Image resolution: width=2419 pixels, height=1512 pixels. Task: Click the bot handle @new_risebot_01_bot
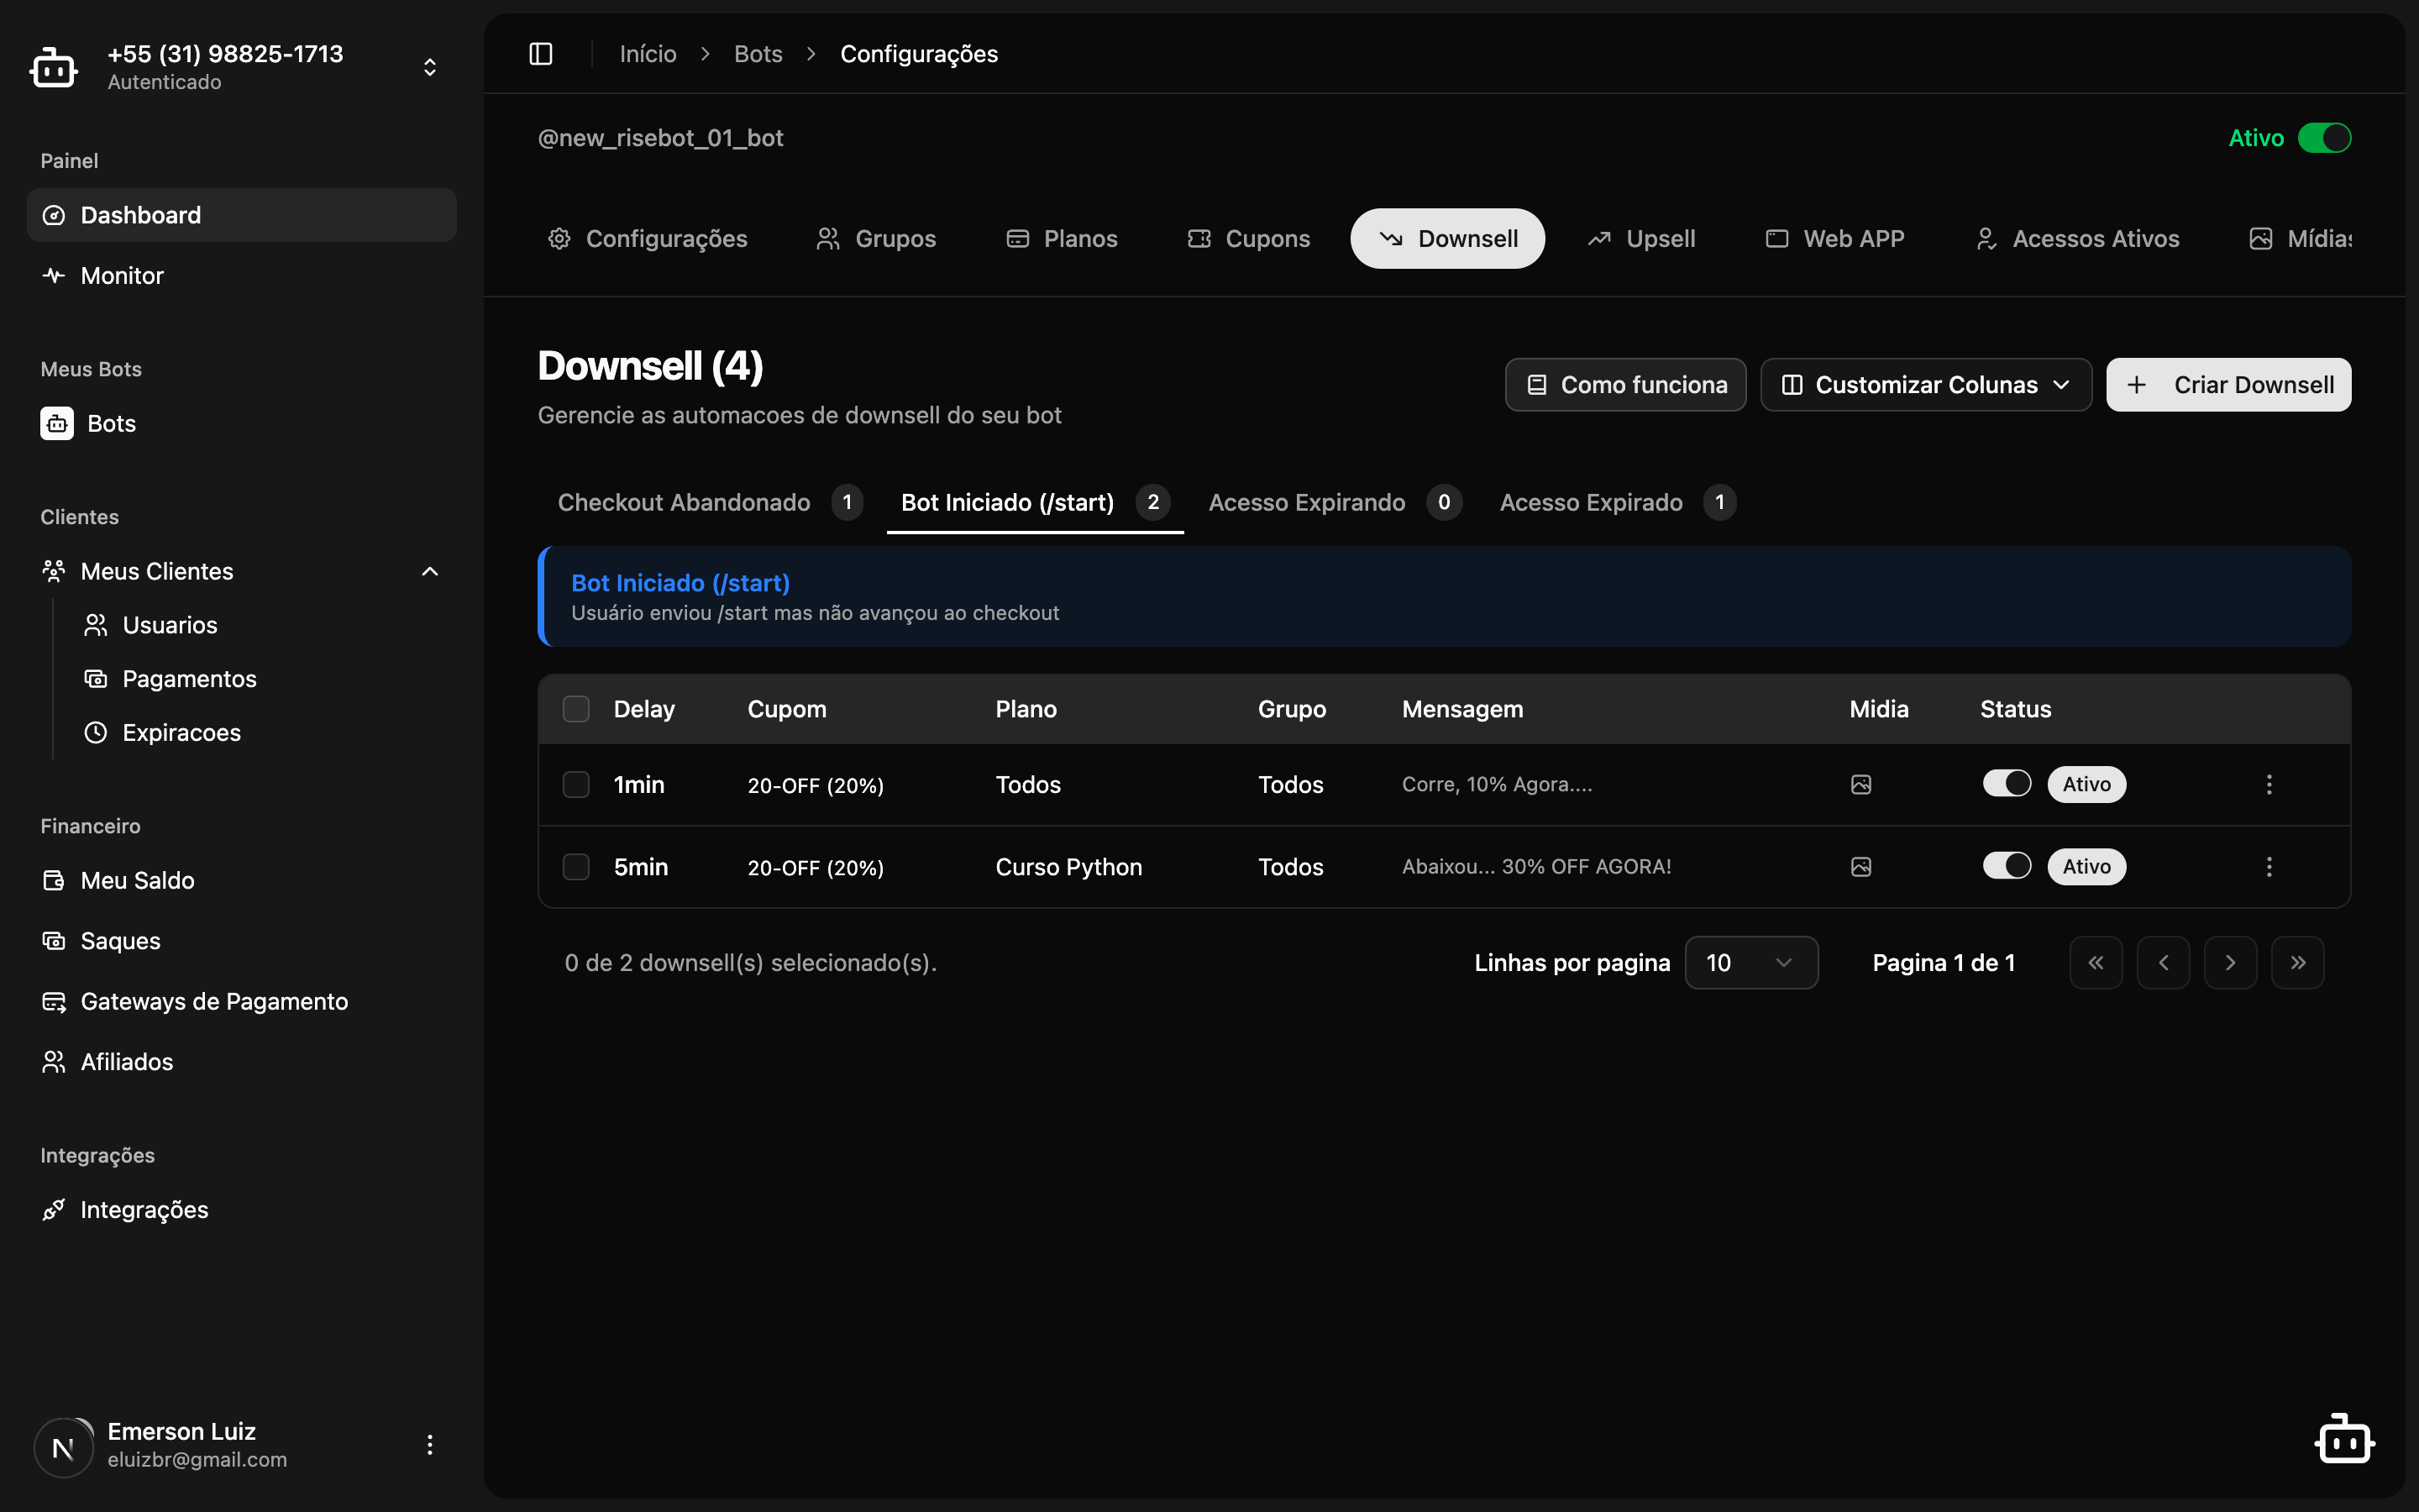pyautogui.click(x=659, y=138)
